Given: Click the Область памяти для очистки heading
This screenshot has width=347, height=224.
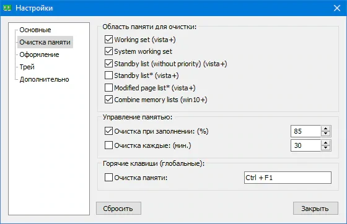Looking at the screenshot, I should [149, 27].
